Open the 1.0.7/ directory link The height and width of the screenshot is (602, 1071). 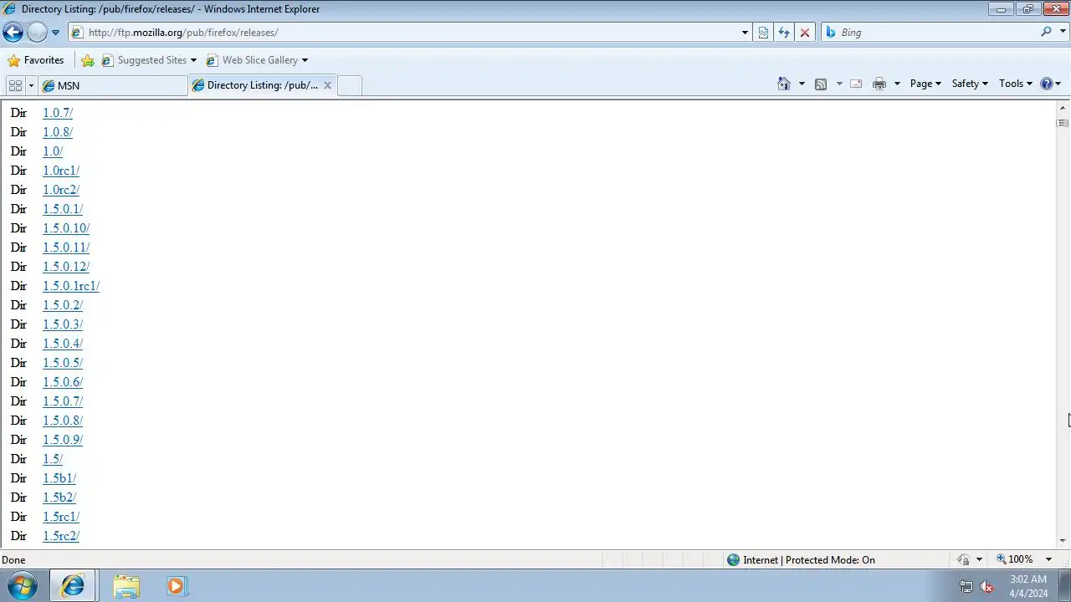(58, 113)
